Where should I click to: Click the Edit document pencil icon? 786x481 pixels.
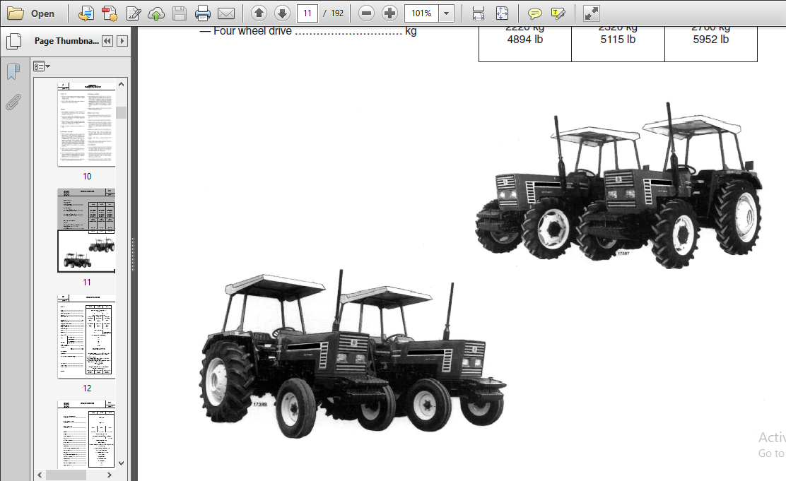click(134, 13)
